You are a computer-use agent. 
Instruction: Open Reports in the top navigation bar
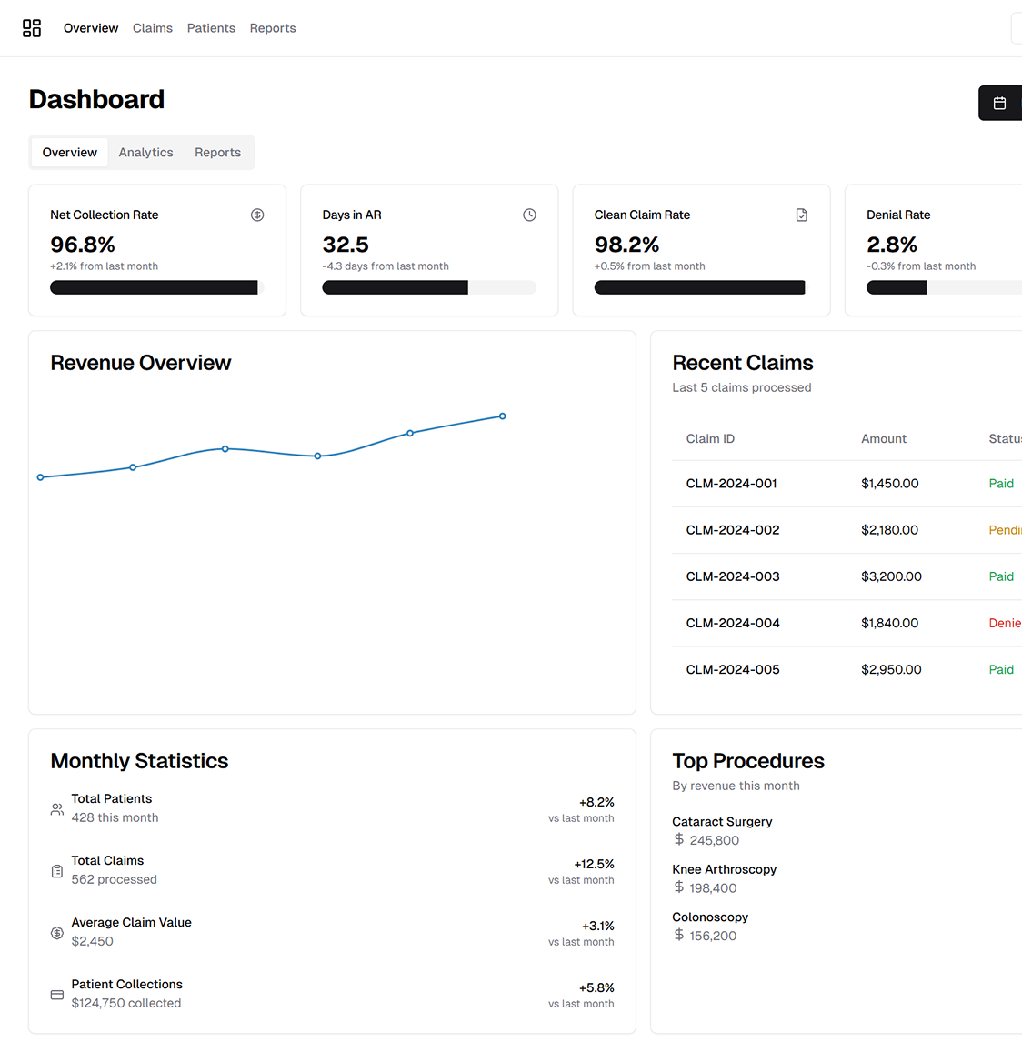[273, 28]
